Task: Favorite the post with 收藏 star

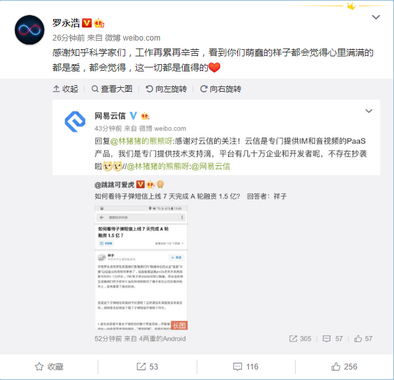Action: [x=49, y=367]
